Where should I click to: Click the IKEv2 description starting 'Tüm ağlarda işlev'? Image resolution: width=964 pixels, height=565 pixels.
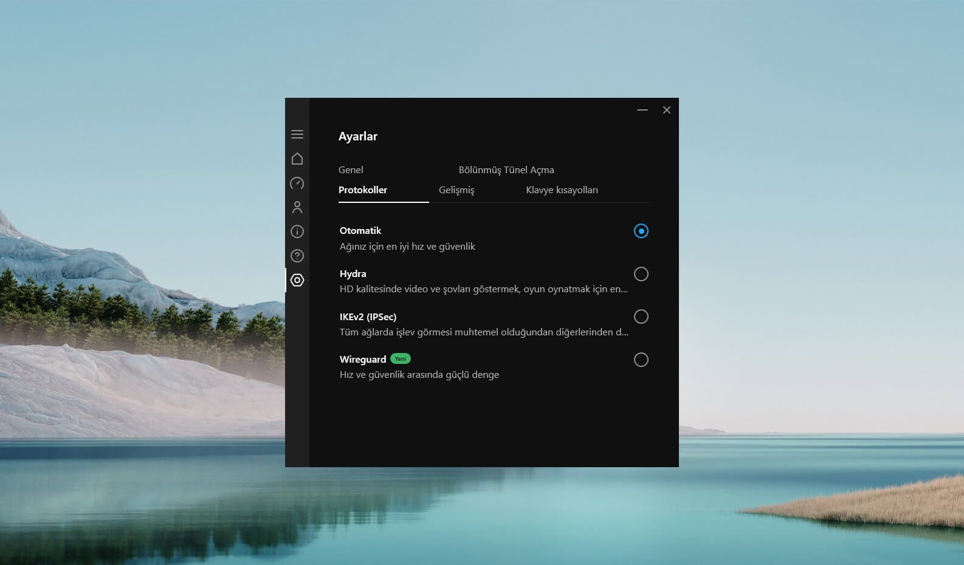pos(484,332)
